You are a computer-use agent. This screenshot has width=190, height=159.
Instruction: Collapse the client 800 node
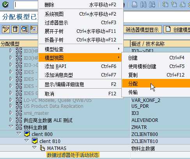click(x=19, y=133)
